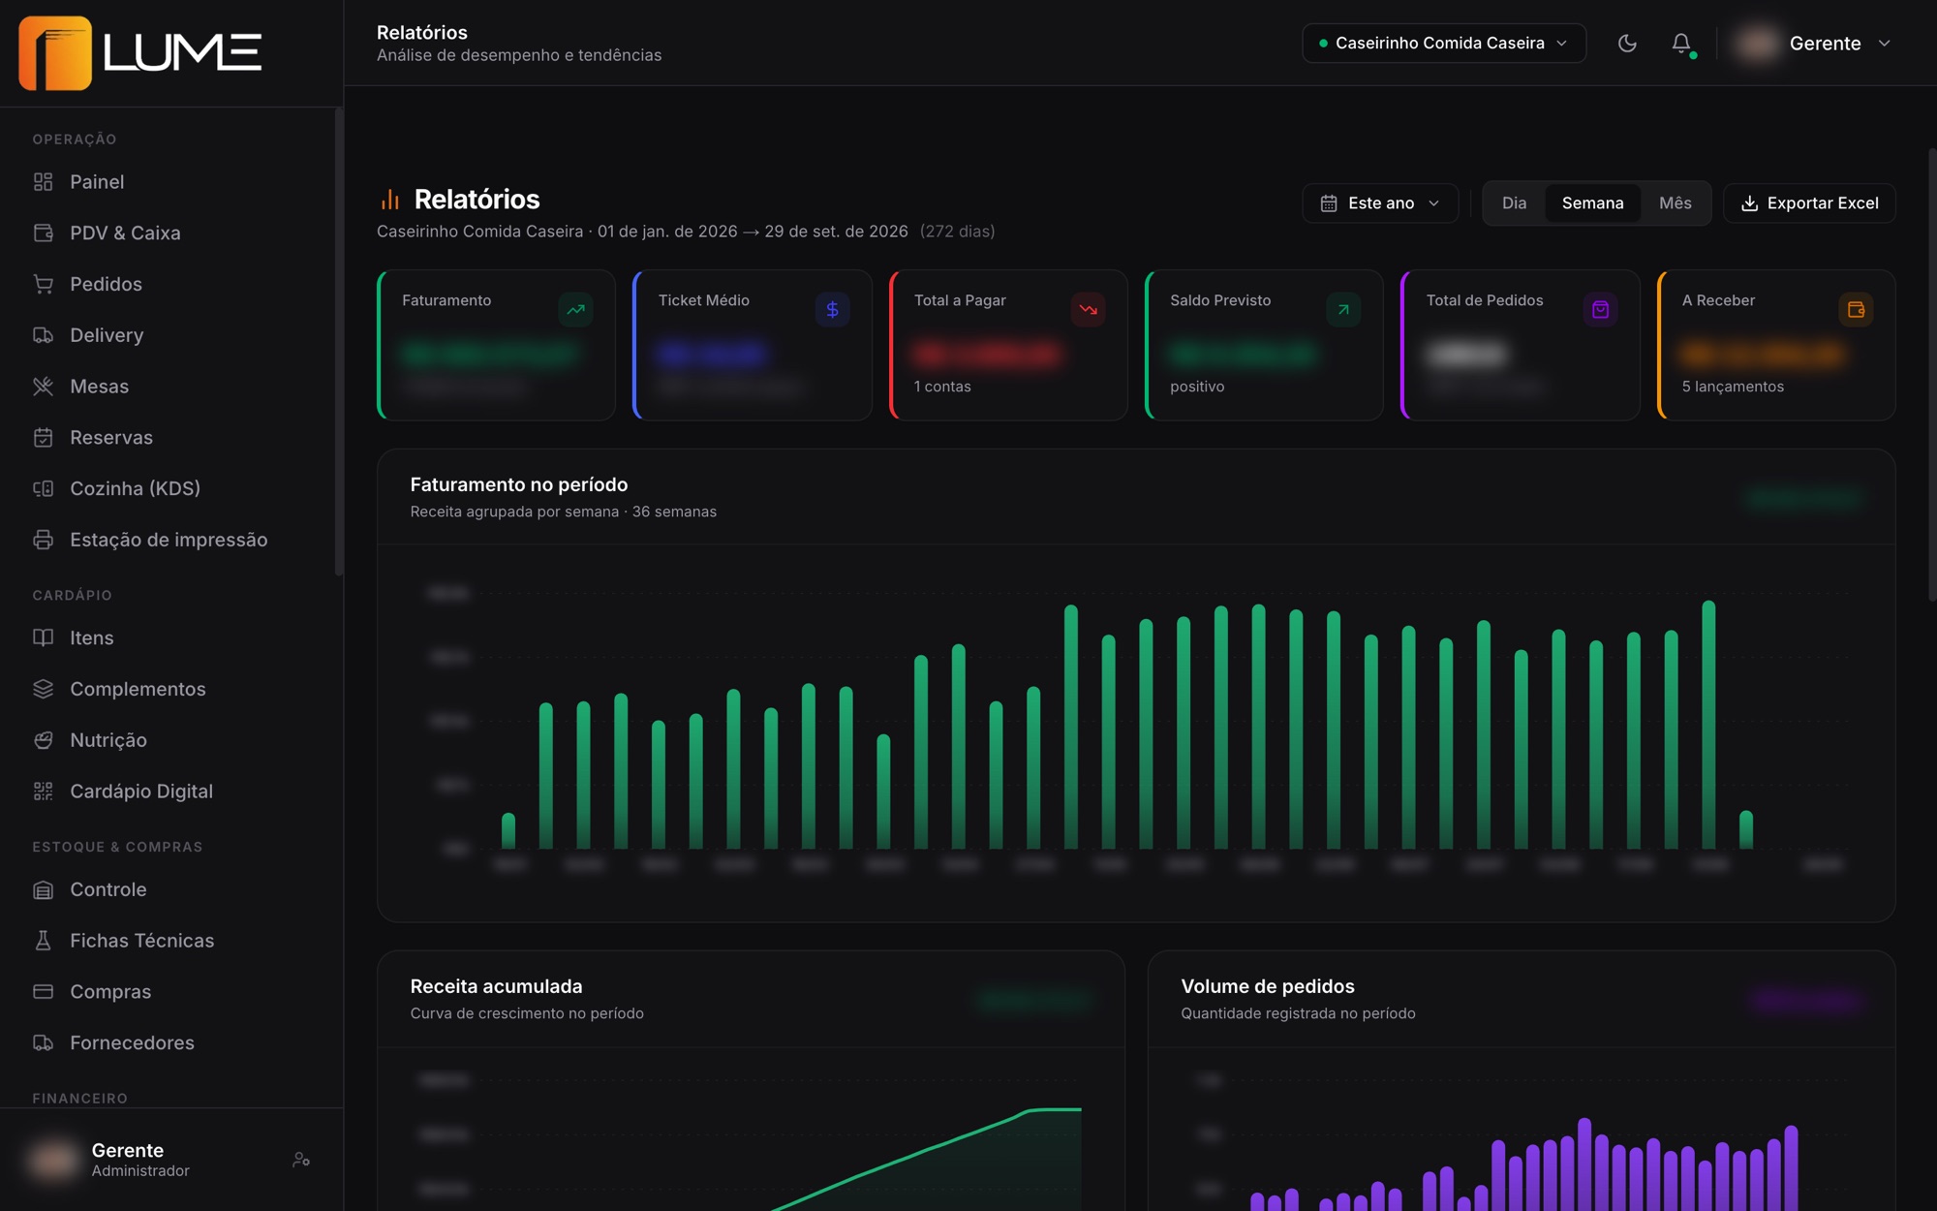Go to Itens in Cardápio
This screenshot has width=1937, height=1211.
pos(92,638)
